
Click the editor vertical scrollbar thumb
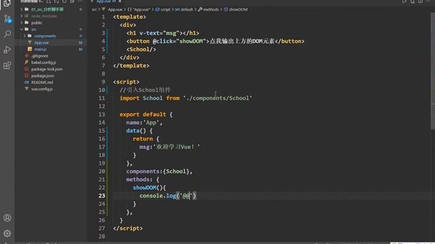click(433, 71)
